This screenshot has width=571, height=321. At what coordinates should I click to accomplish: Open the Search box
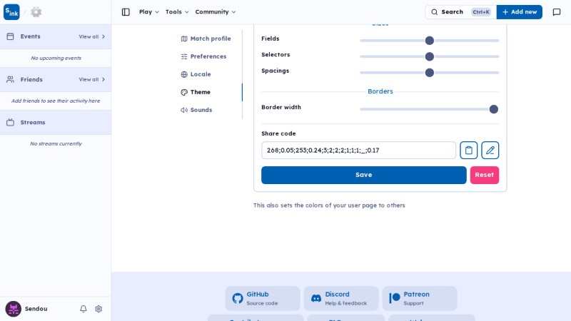pos(460,12)
